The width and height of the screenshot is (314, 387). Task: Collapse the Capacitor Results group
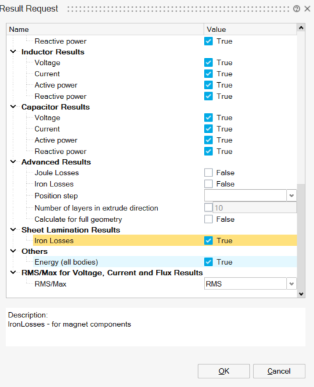[x=13, y=107]
